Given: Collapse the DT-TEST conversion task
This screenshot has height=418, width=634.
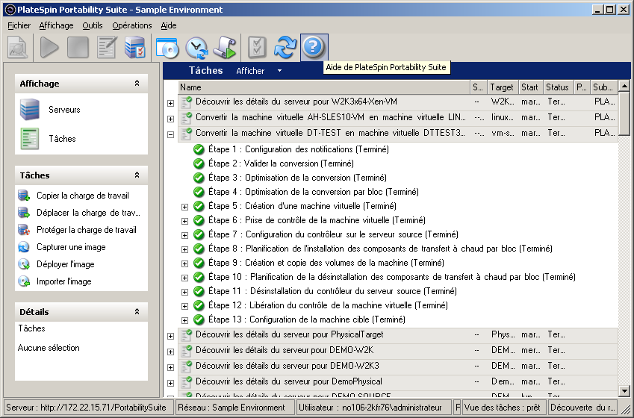Looking at the screenshot, I should [x=170, y=135].
